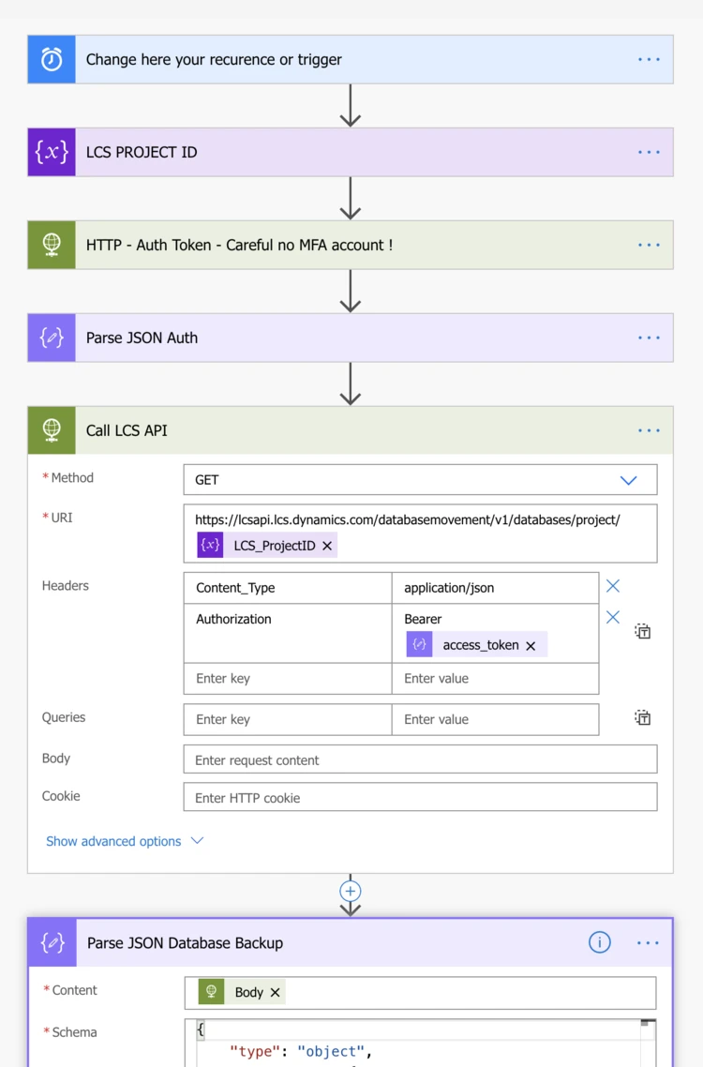The image size is (703, 1067).
Task: Click the LCS PROJECT ID variable icon
Action: click(x=52, y=152)
